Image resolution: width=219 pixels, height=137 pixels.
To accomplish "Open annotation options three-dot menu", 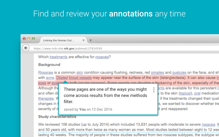I will pos(154,90).
